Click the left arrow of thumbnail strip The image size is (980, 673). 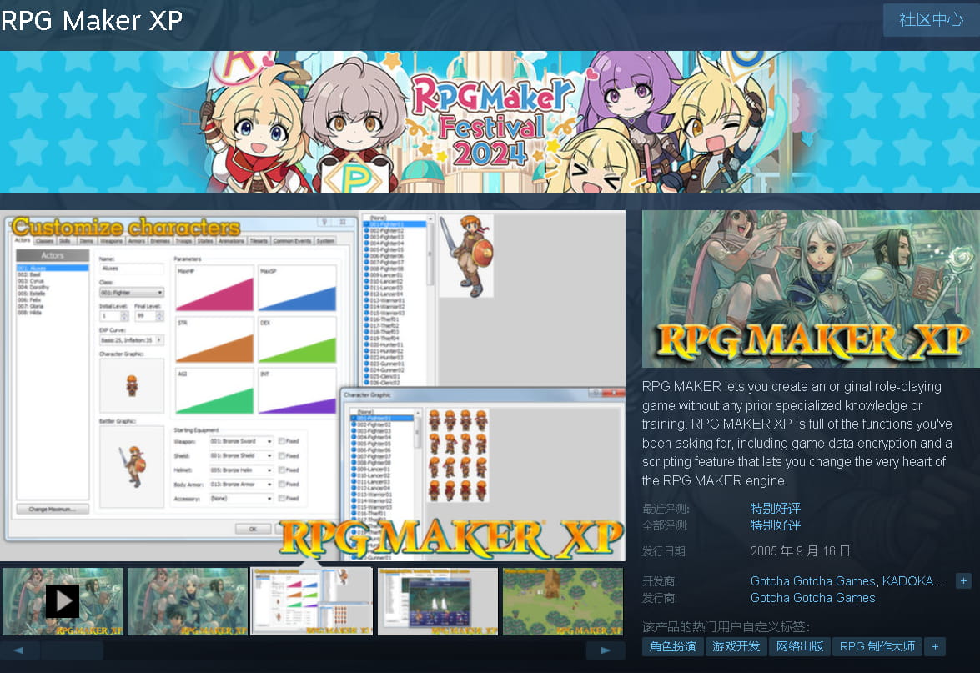[18, 650]
